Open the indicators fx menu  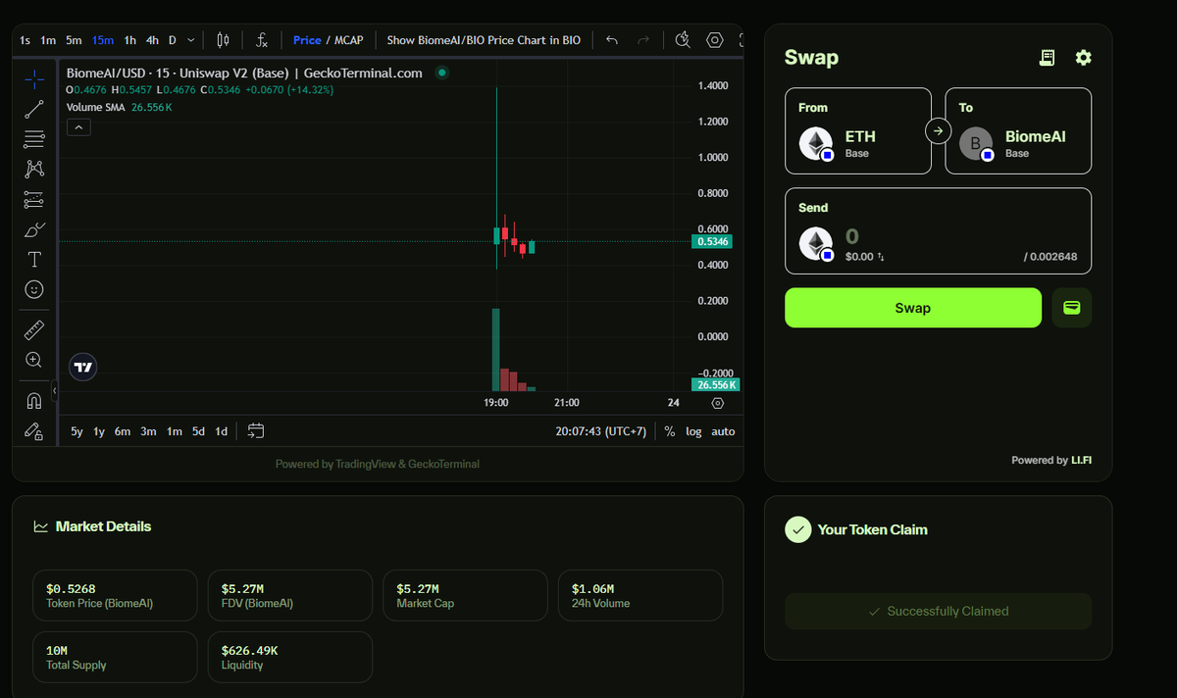tap(262, 40)
